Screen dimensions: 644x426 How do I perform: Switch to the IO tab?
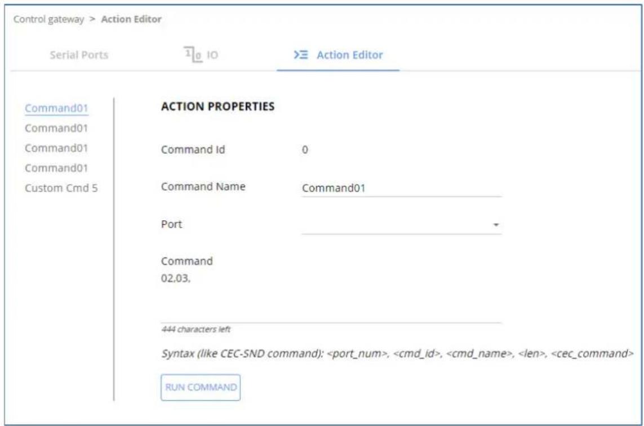pos(201,55)
